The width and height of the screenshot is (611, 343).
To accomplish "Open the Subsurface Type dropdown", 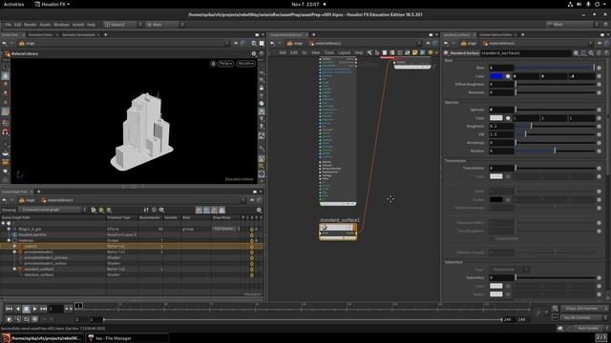I will click(x=509, y=270).
